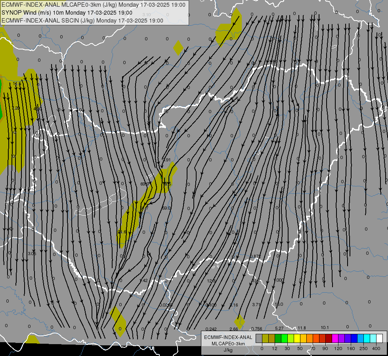Select the 3.05 map value
The width and height of the screenshot is (388, 356).
[32, 254]
